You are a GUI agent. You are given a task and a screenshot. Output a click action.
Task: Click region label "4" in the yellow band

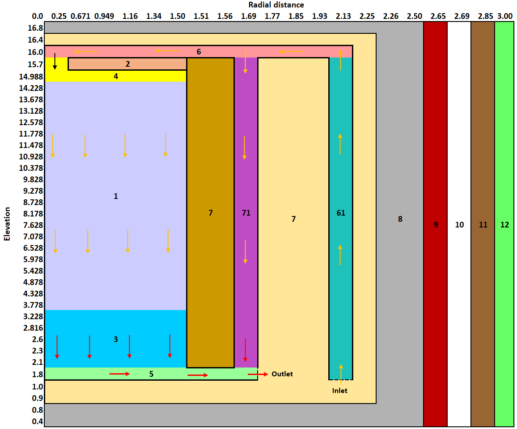pyautogui.click(x=116, y=76)
